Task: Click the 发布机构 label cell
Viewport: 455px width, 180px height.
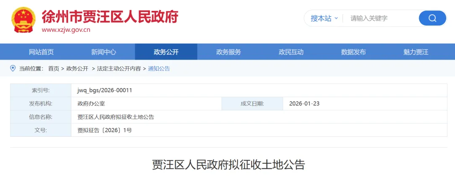Action: 40,104
